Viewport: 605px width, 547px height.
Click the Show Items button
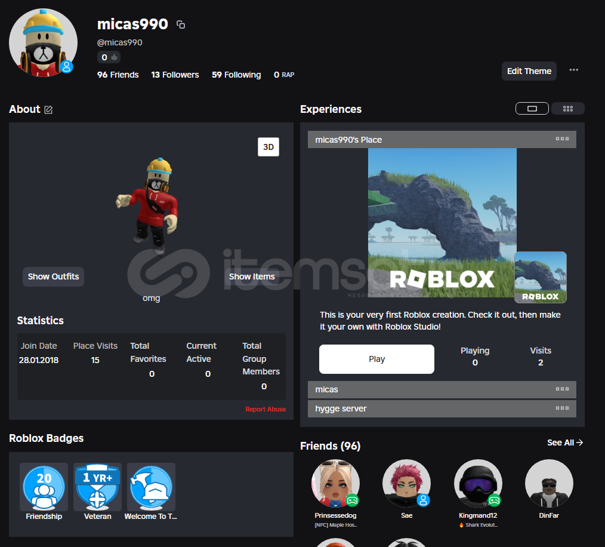click(x=252, y=276)
